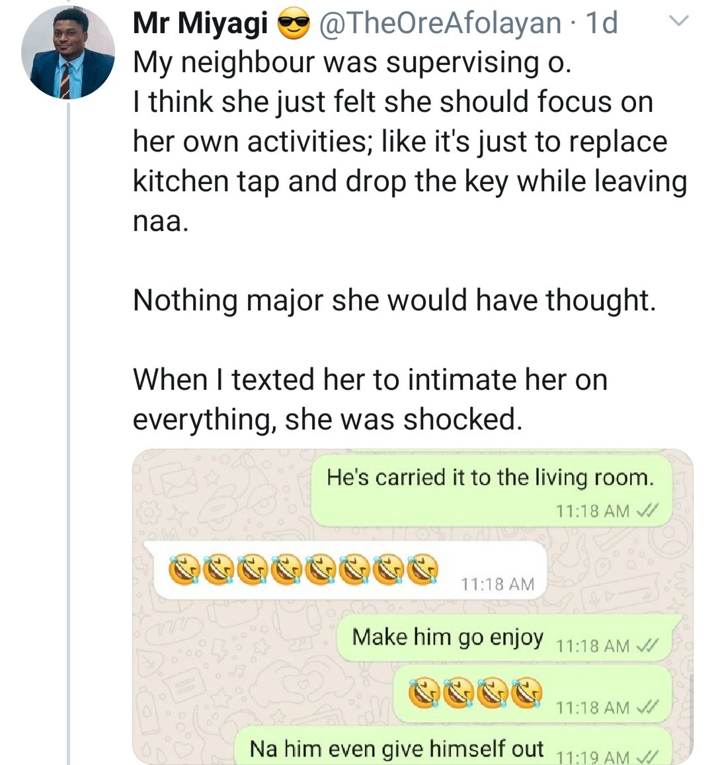Click the tweet line "Nothing major she would have thought."
714x765 pixels.
tap(394, 300)
